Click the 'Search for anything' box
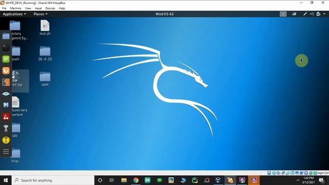Viewport: 329px width, 185px height. [x=53, y=180]
